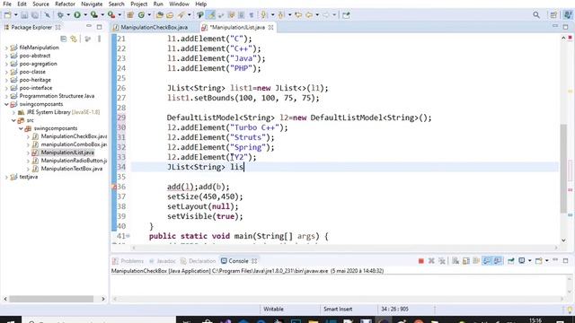The width and height of the screenshot is (575, 323).
Task: Collapse the src folder node
Action: (13, 120)
